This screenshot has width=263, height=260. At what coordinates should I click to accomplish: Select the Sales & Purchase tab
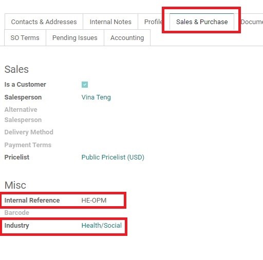[202, 22]
